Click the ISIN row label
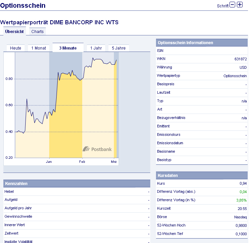The width and height of the screenshot is (250, 243). 160,51
